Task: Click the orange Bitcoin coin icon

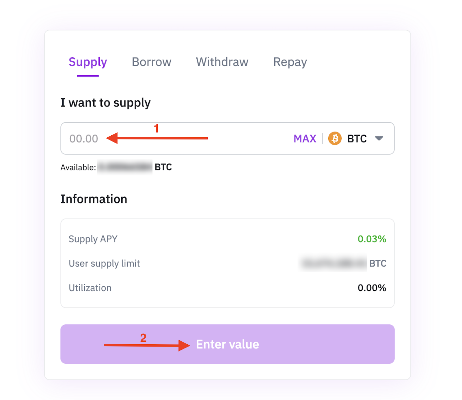Action: (335, 138)
